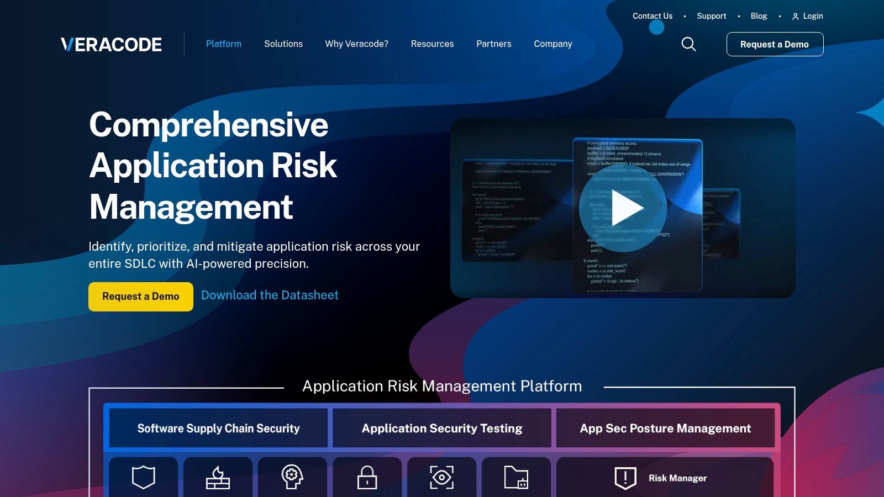
Task: Click the Login user icon
Action: pyautogui.click(x=795, y=17)
